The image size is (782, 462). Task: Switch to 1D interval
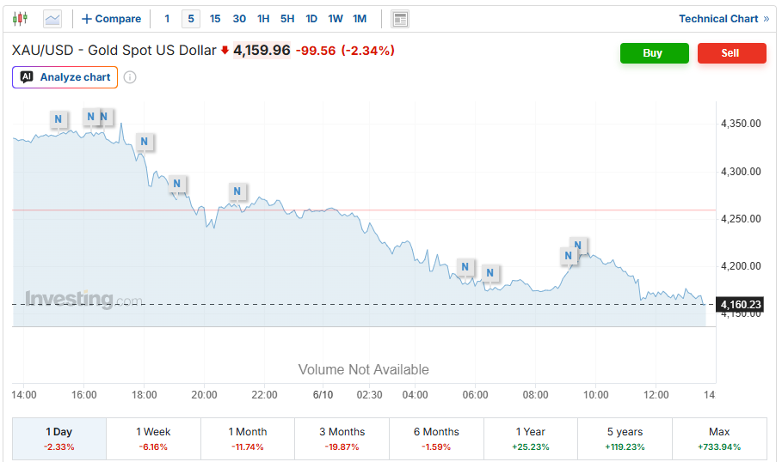point(311,19)
